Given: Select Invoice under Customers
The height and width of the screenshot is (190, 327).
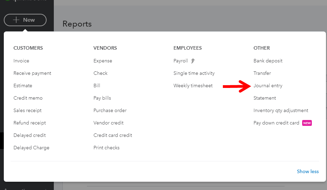Looking at the screenshot, I should (21, 61).
